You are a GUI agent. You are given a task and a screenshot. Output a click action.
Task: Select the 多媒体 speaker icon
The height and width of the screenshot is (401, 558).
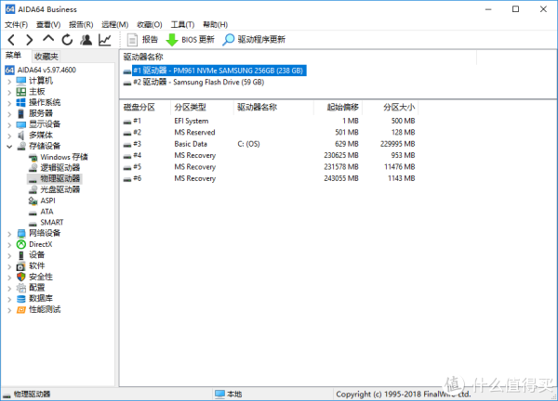pos(21,136)
